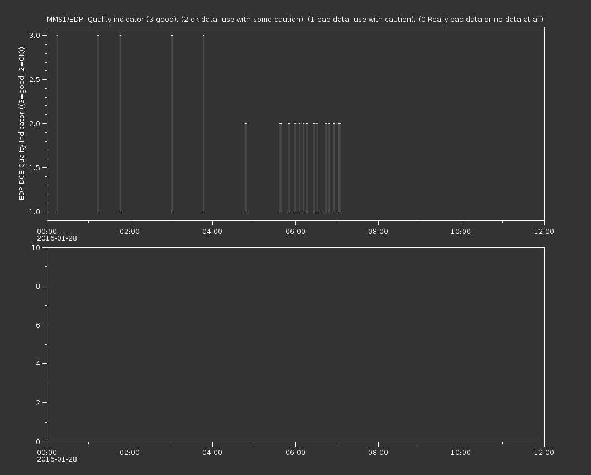Click the 12:00 time label under upper plot
This screenshot has width=591, height=475.
tap(544, 231)
